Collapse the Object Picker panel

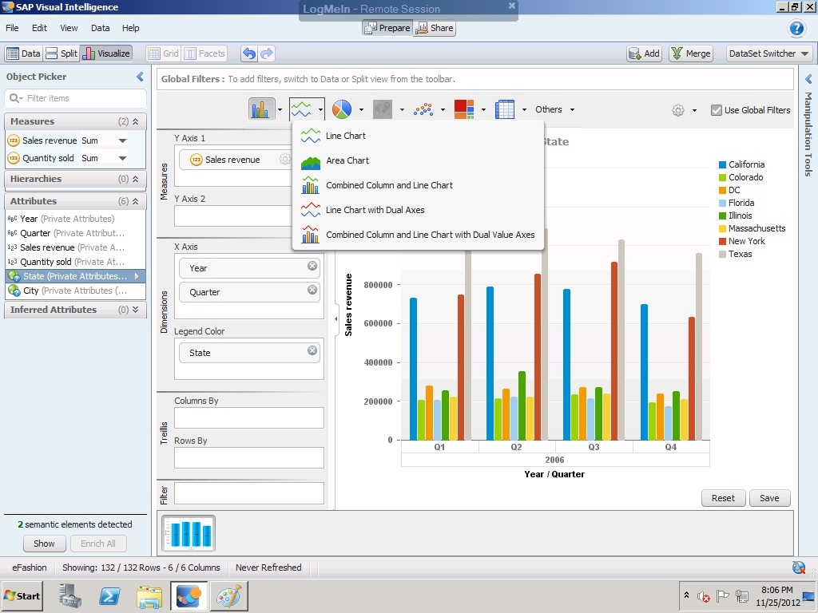click(x=140, y=77)
